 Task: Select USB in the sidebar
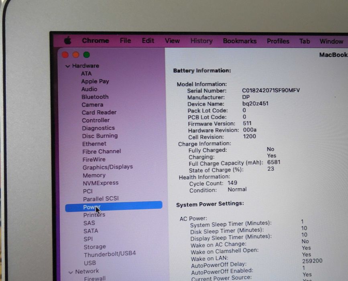[x=90, y=263]
